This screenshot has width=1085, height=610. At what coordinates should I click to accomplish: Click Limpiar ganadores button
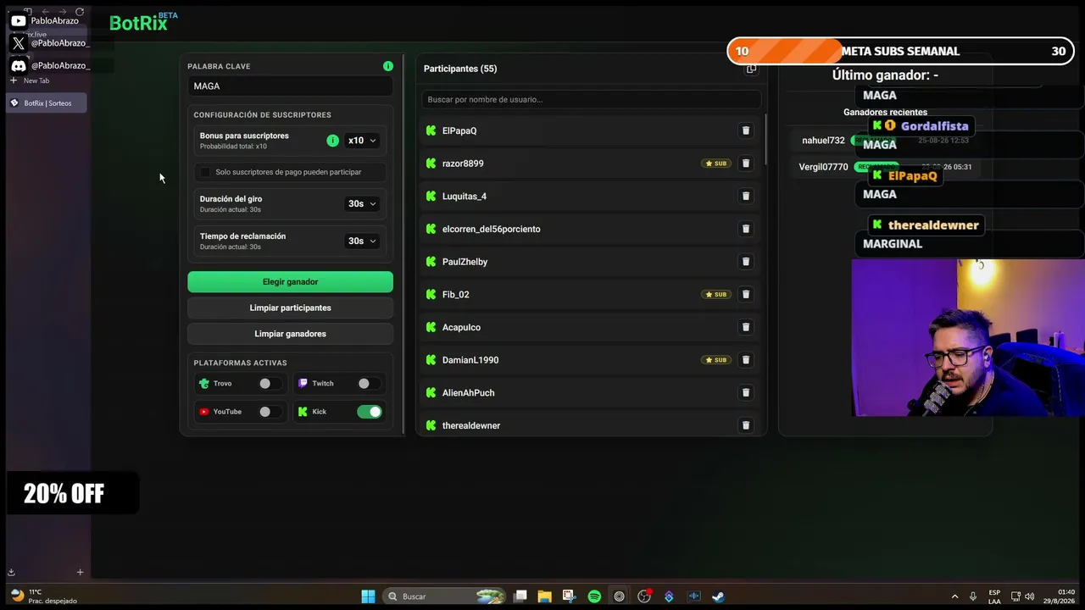coord(290,334)
